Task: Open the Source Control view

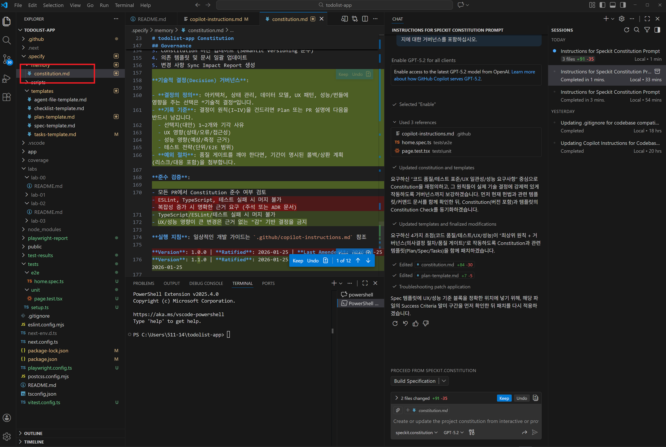Action: pyautogui.click(x=7, y=59)
